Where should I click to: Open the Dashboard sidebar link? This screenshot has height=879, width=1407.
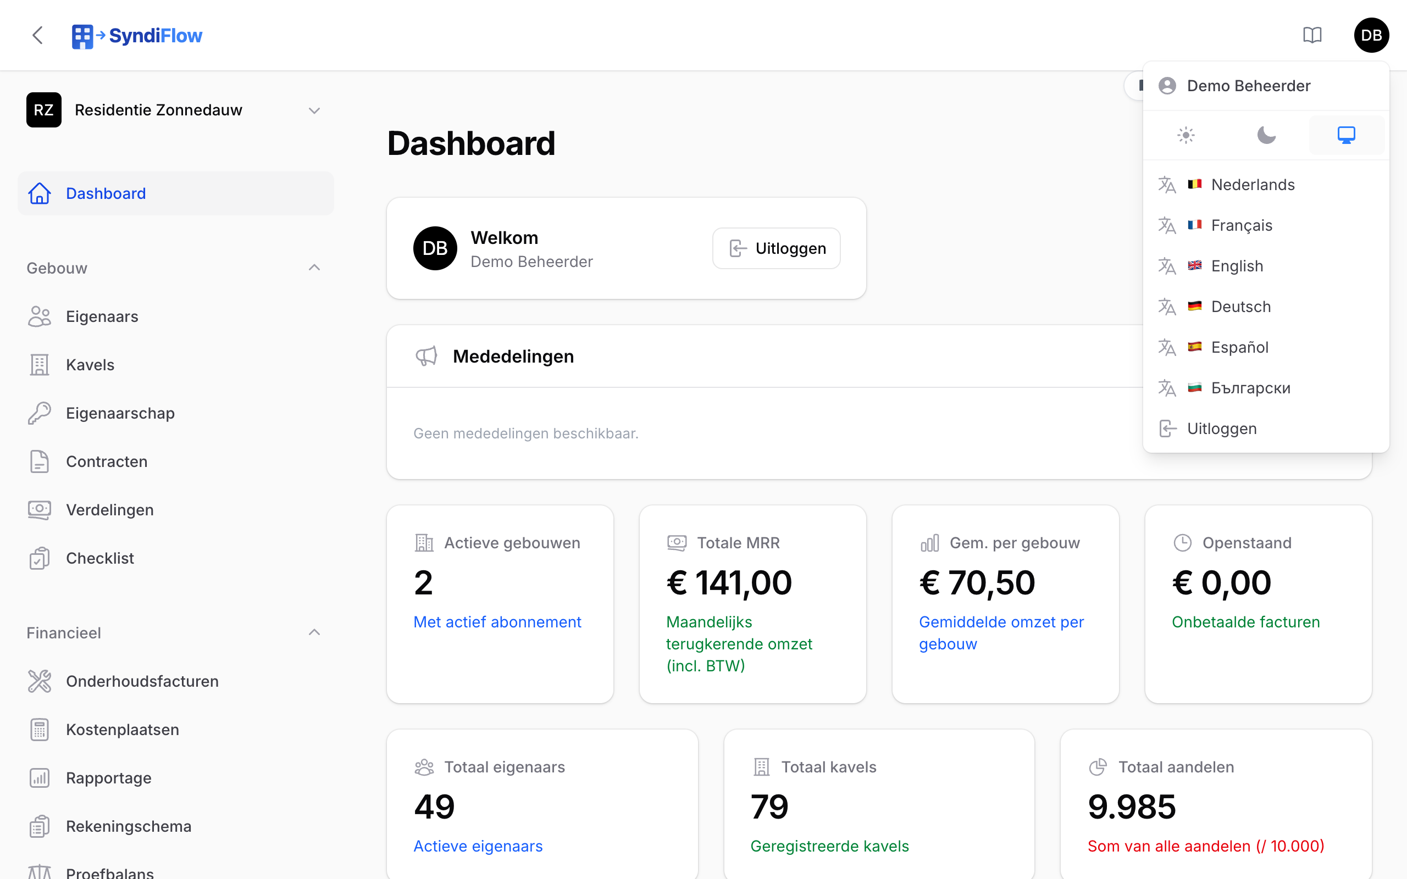tap(175, 193)
